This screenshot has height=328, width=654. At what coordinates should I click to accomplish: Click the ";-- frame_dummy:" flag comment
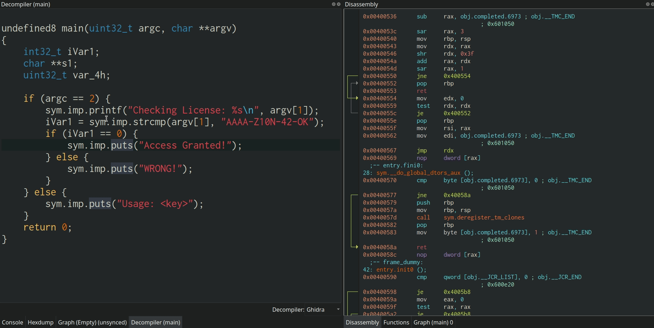[396, 262]
